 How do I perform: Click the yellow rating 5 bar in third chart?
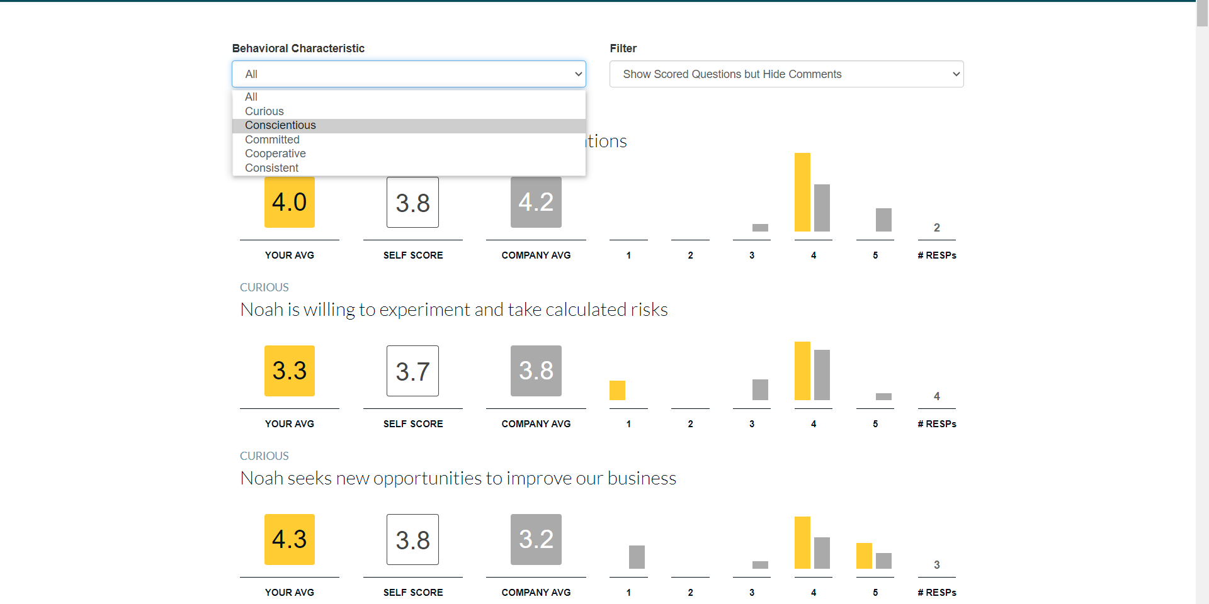[864, 556]
